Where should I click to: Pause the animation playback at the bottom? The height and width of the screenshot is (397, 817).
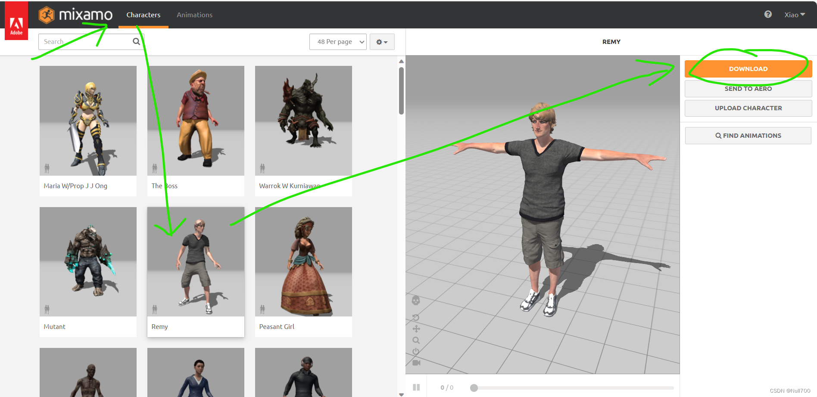point(416,387)
